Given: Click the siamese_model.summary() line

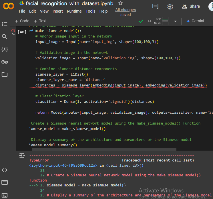Looking at the screenshot, I should tap(53, 145).
